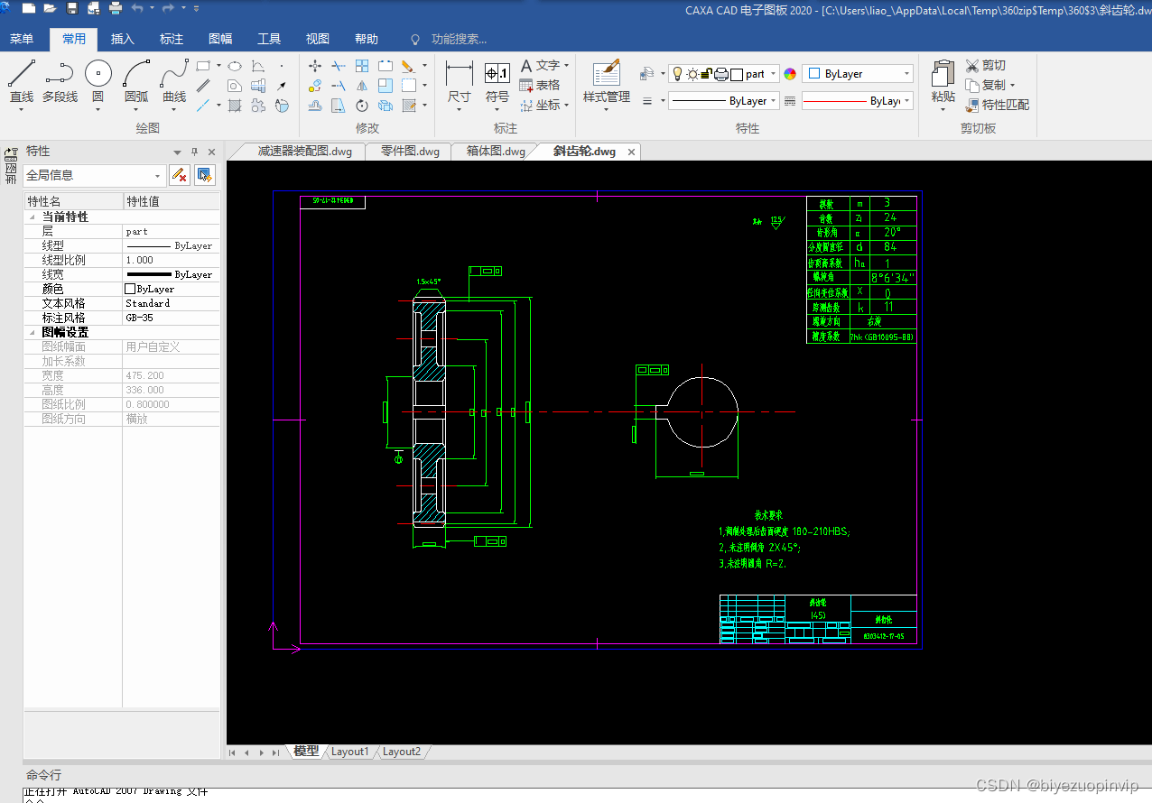1152x803 pixels.
Task: Toggle layer freeze sun icon
Action: tap(692, 74)
